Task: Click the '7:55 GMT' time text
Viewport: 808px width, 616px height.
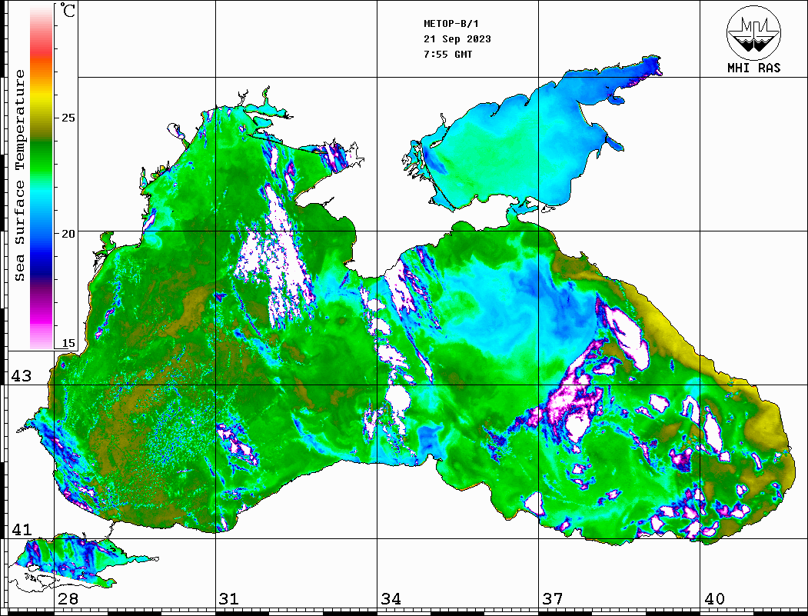Action: [x=447, y=54]
